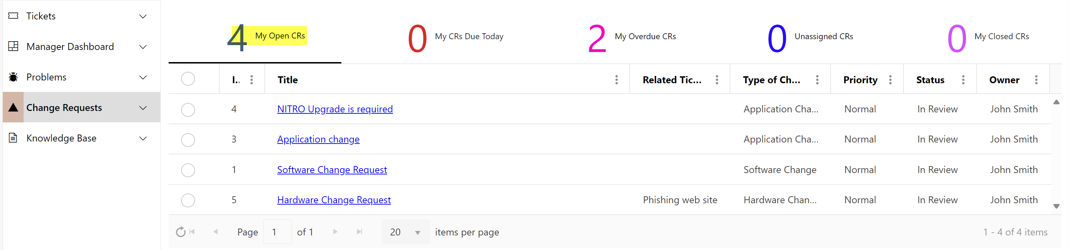Open the Application change link
The height and width of the screenshot is (250, 1070).
(318, 139)
